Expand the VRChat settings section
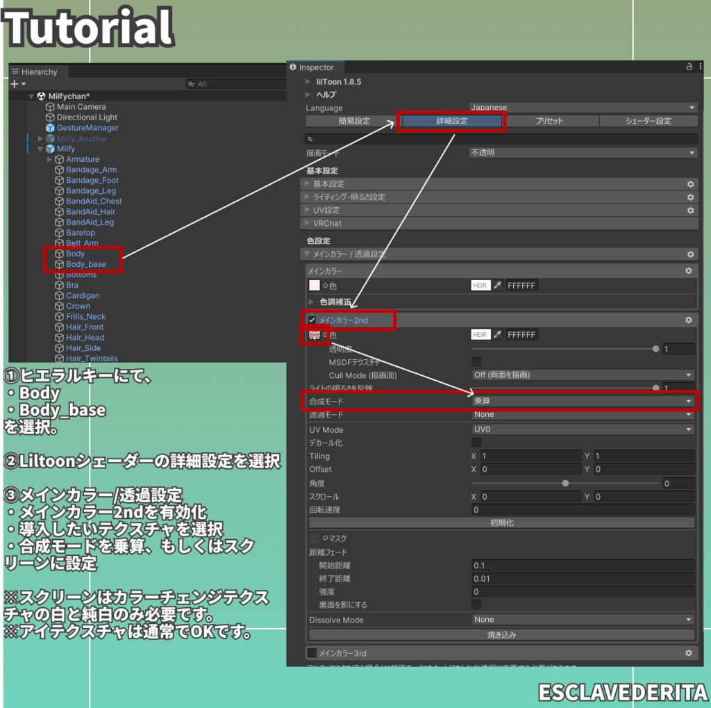The image size is (711, 708). coord(307,223)
